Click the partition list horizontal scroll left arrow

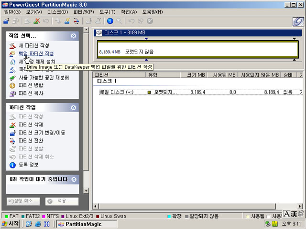pos(96,206)
